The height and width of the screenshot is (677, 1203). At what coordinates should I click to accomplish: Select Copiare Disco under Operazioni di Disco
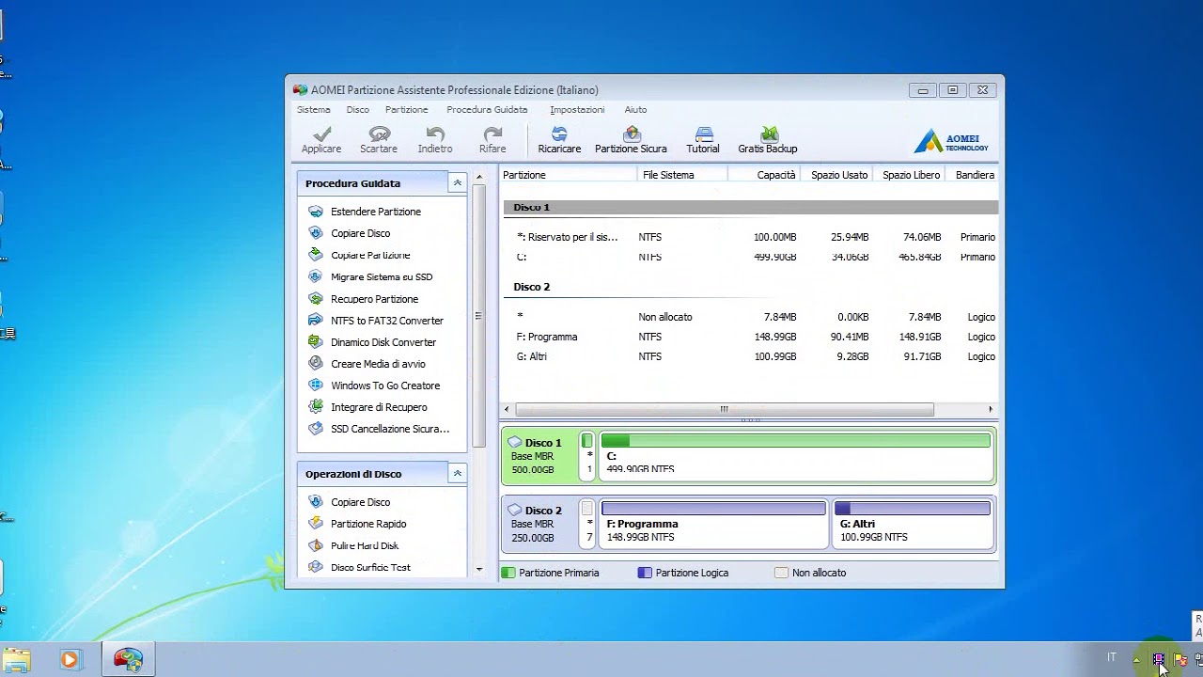[x=360, y=502]
